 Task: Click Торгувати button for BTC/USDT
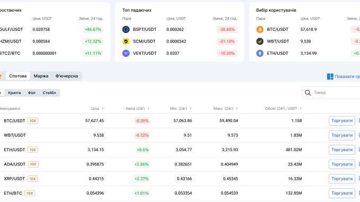click(342, 121)
